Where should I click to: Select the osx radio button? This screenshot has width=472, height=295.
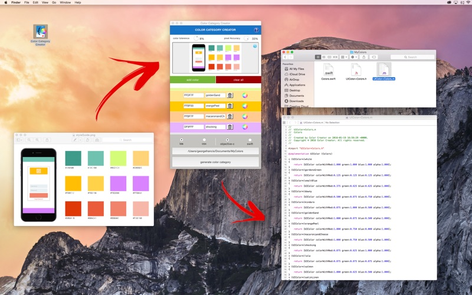(x=204, y=140)
